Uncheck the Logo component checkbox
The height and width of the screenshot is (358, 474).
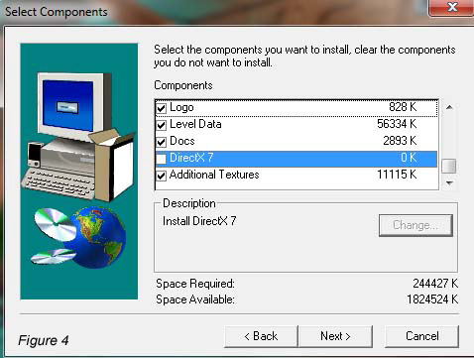[161, 108]
